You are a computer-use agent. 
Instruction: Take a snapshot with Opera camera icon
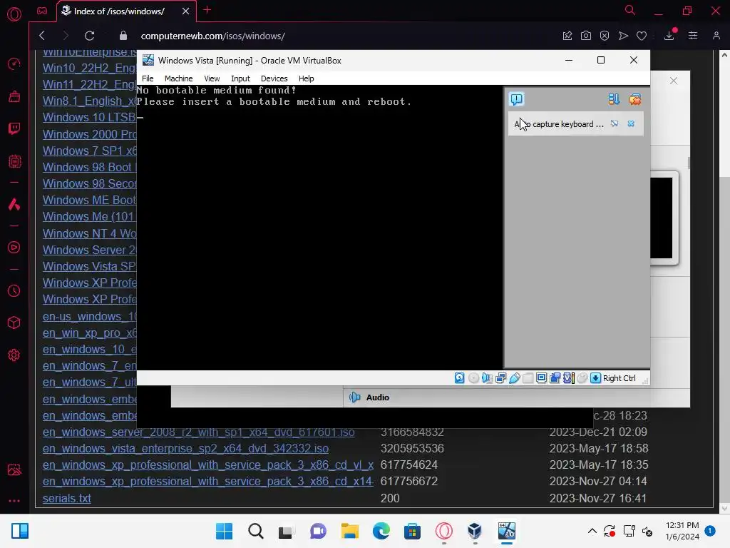(x=586, y=36)
